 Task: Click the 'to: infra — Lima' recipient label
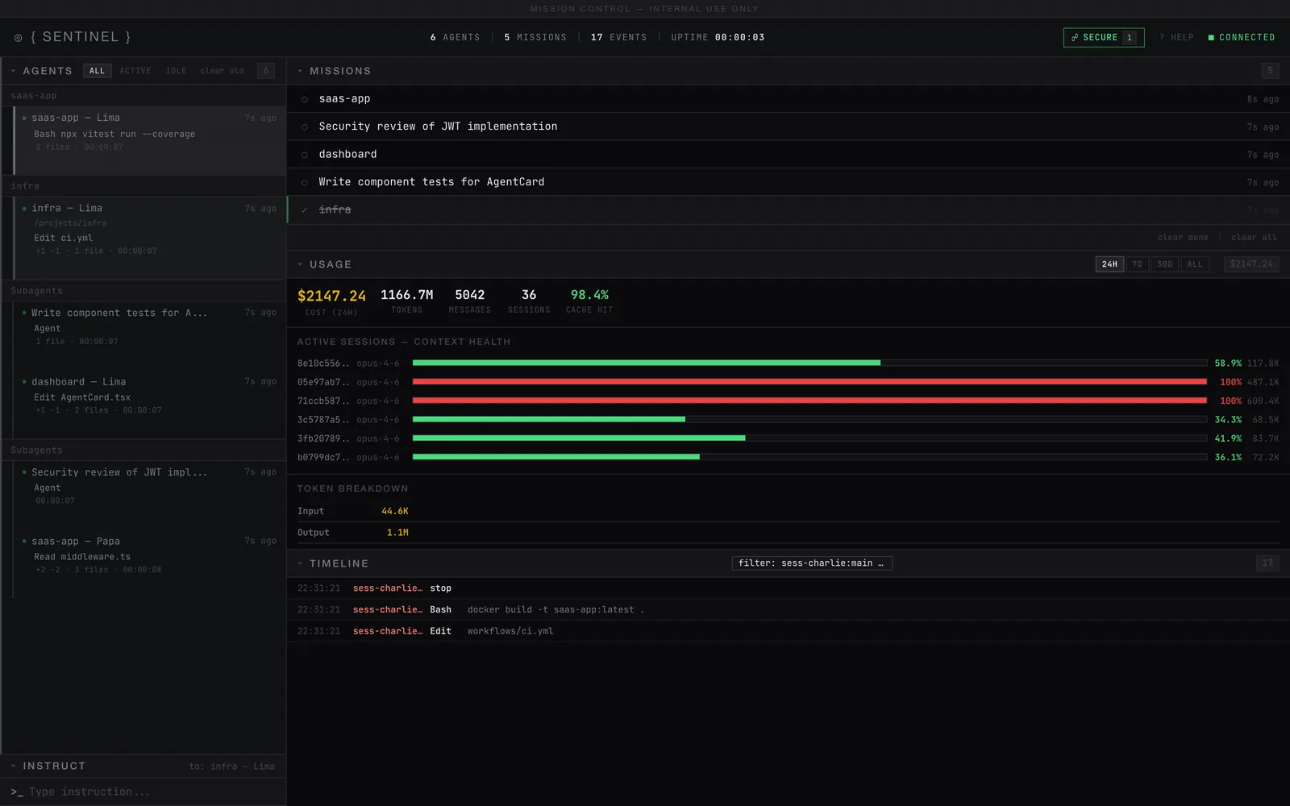232,767
